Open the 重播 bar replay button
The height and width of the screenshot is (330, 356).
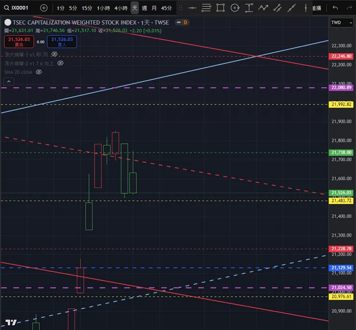pyautogui.click(x=317, y=8)
